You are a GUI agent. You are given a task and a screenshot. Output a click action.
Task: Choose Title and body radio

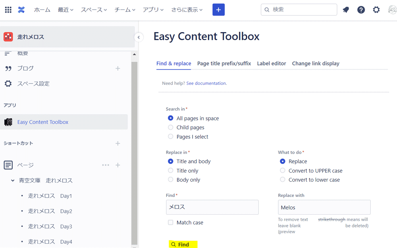click(171, 161)
